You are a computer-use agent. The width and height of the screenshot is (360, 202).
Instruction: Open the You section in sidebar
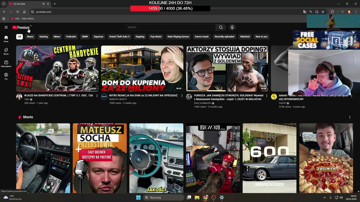pos(6,76)
